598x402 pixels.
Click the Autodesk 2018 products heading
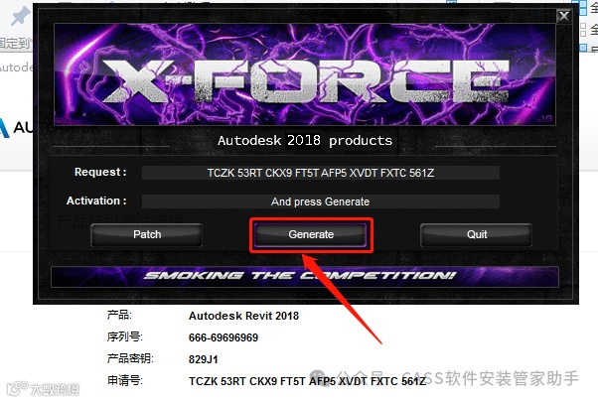305,141
